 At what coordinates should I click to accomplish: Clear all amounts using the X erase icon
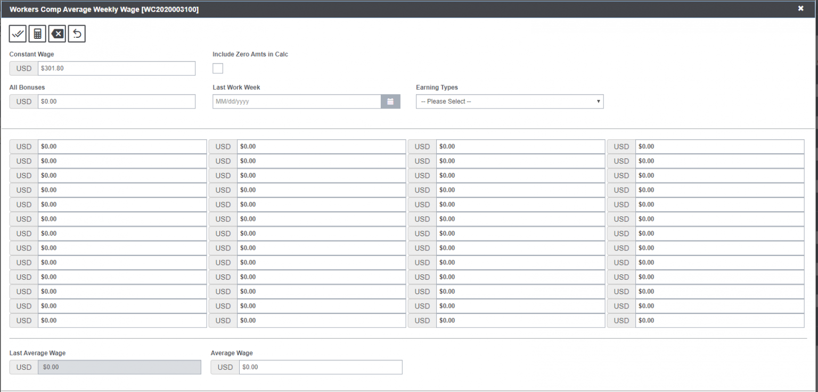pyautogui.click(x=56, y=34)
